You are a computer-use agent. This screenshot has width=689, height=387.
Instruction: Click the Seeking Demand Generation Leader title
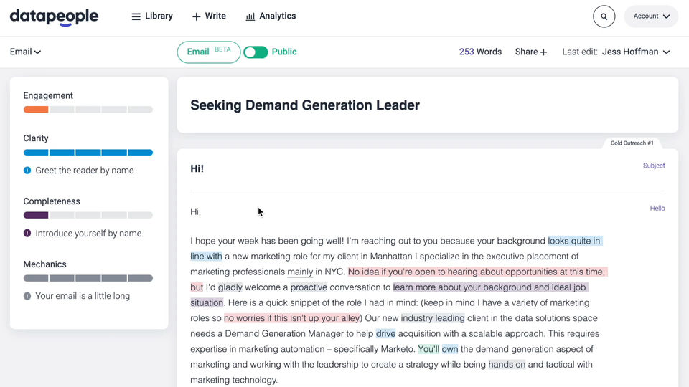[x=305, y=105]
